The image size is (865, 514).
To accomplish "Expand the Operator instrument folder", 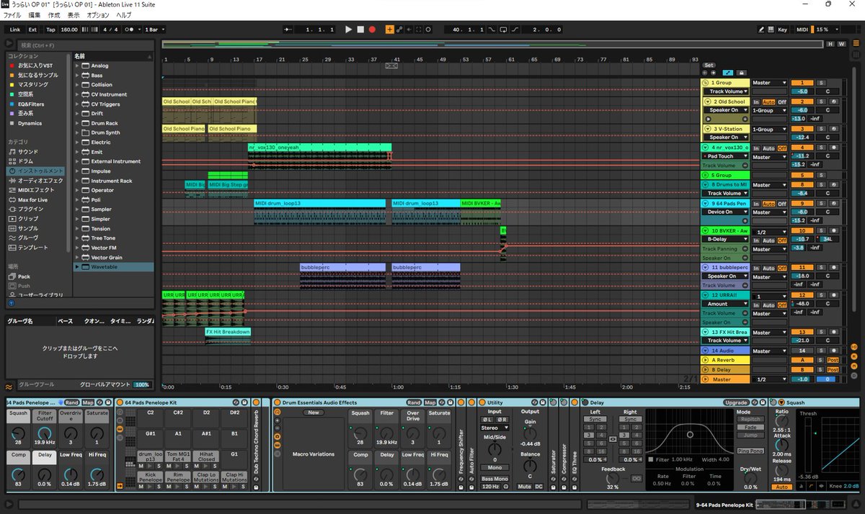I will [x=77, y=190].
